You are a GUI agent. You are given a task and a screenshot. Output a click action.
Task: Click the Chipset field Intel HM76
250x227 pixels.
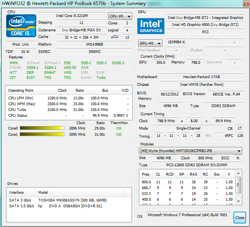click(202, 84)
